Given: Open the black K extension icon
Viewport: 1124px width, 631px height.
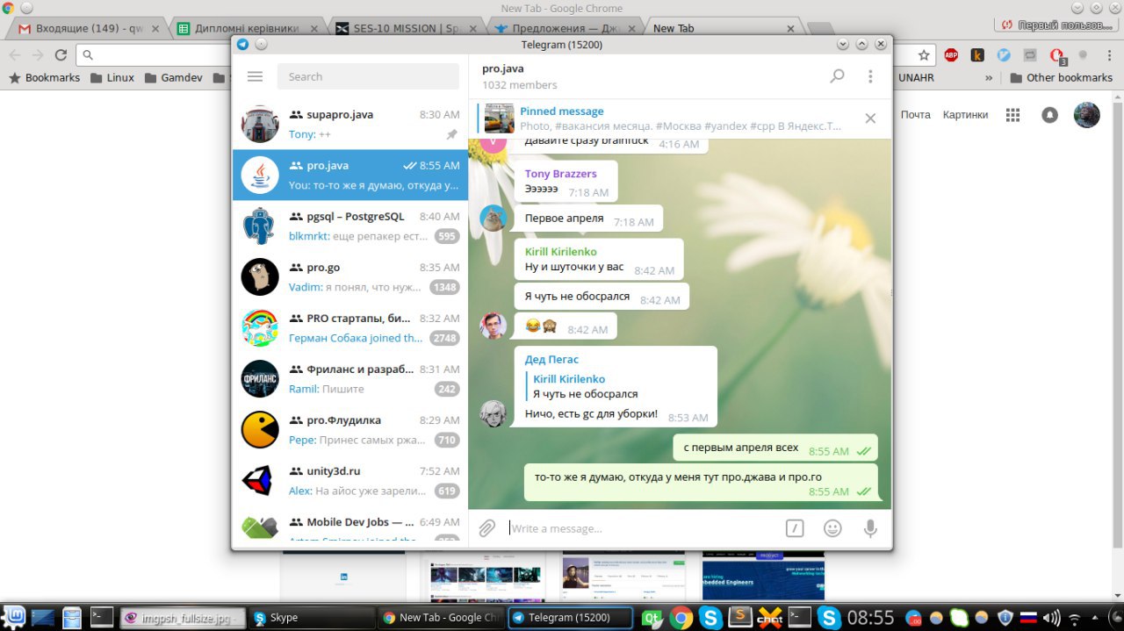Looking at the screenshot, I should [x=977, y=54].
